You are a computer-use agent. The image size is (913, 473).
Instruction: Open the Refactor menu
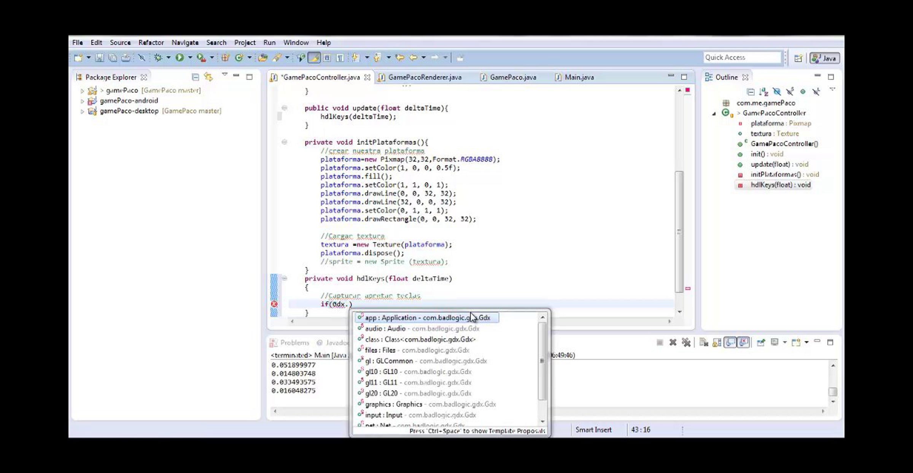point(151,43)
